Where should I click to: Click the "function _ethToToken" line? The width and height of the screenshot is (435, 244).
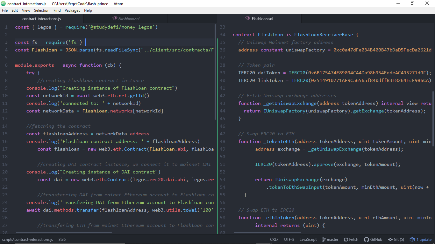[x=335, y=218]
